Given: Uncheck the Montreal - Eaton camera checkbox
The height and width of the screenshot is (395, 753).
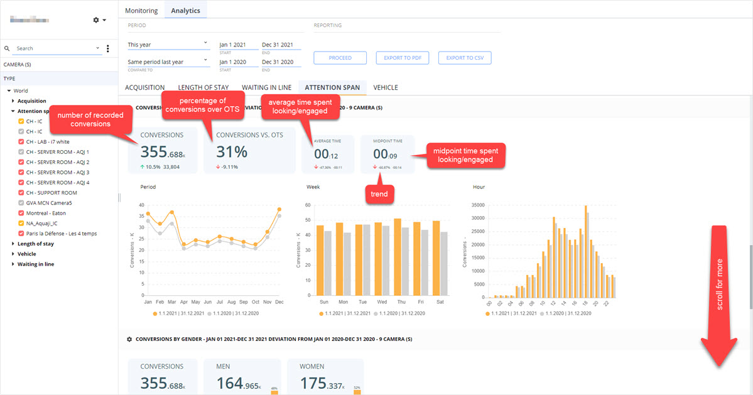Looking at the screenshot, I should point(21,213).
